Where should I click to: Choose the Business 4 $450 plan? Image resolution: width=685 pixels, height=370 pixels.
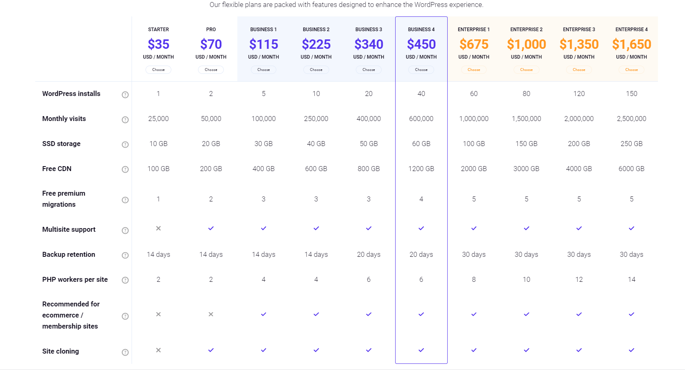(421, 70)
